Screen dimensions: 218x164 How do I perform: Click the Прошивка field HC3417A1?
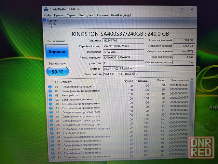pos(123,41)
